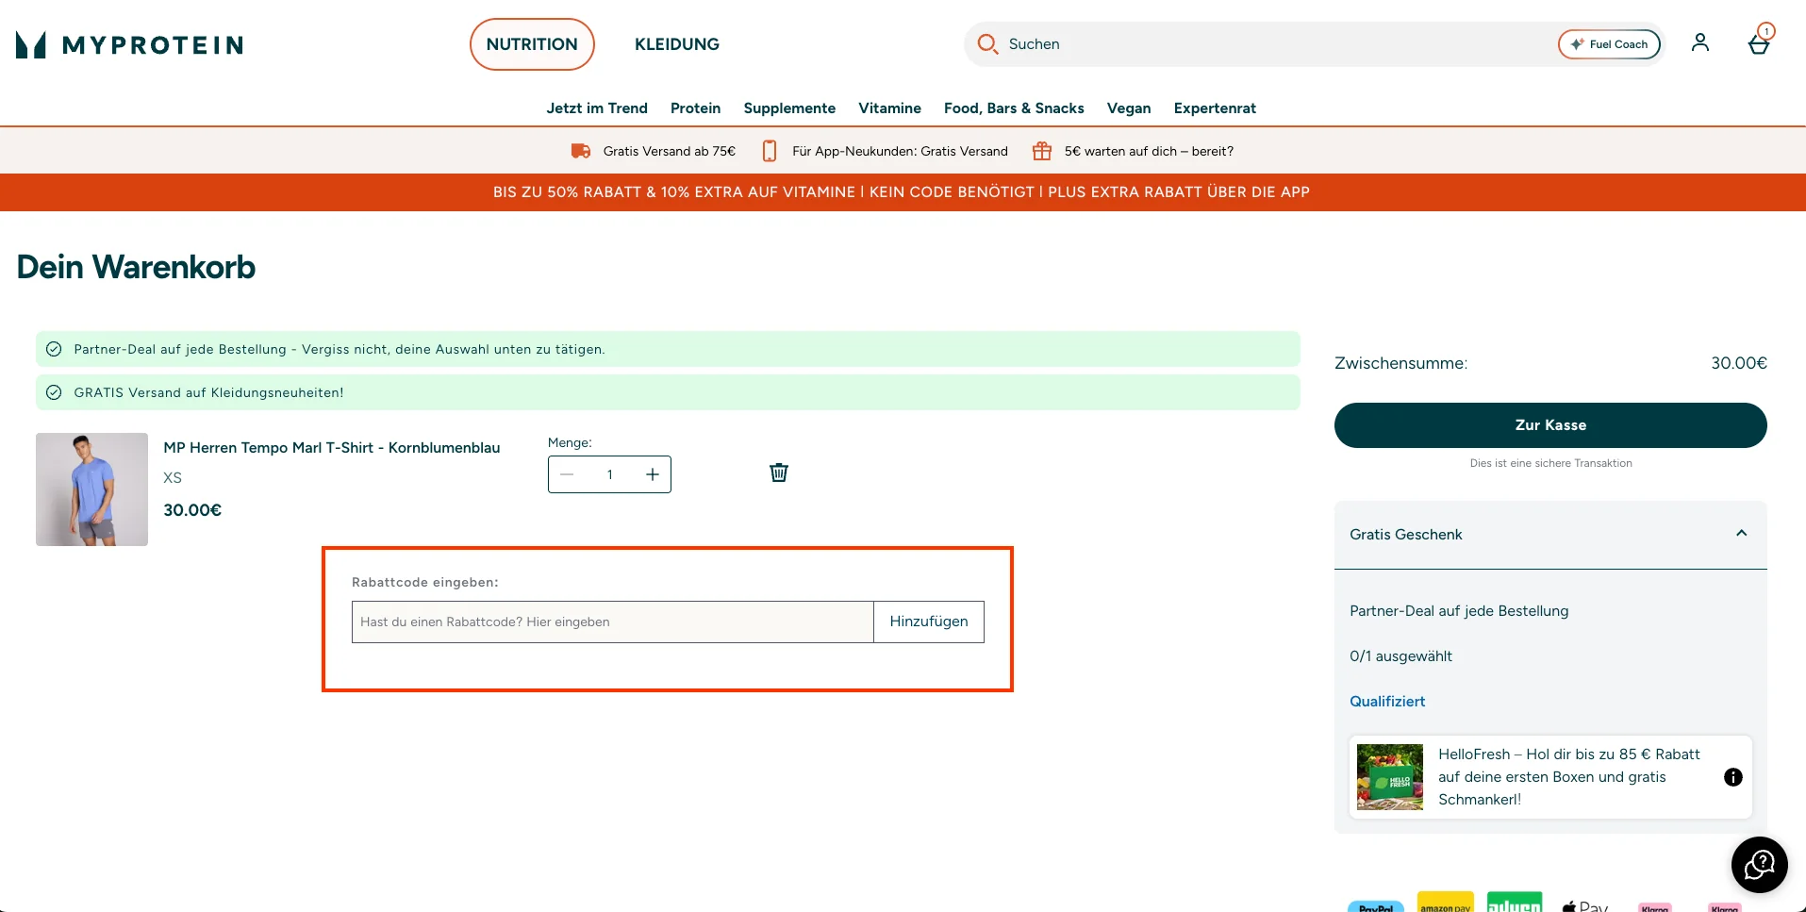The image size is (1806, 912).
Task: Click the gift box icon
Action: tap(1042, 151)
